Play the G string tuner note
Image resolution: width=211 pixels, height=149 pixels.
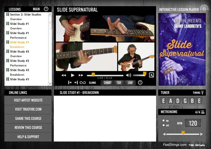pyautogui.click(x=185, y=101)
